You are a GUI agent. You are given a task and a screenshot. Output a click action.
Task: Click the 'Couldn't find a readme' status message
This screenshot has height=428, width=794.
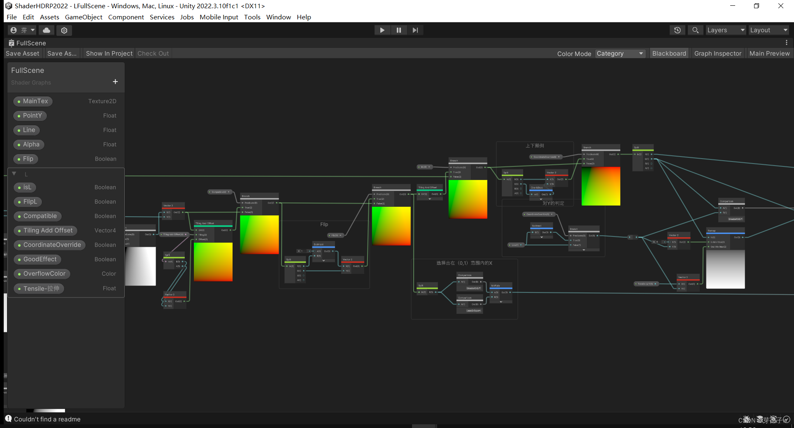pyautogui.click(x=47, y=419)
